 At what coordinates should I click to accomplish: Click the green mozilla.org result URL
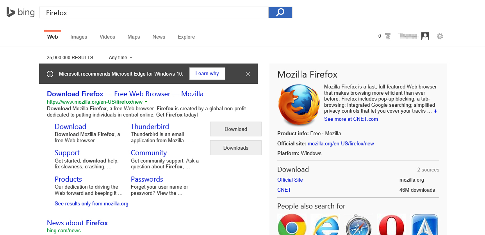tap(95, 102)
